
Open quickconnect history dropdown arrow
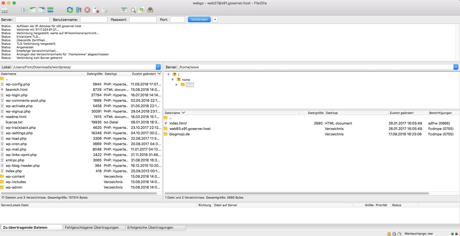(x=215, y=20)
